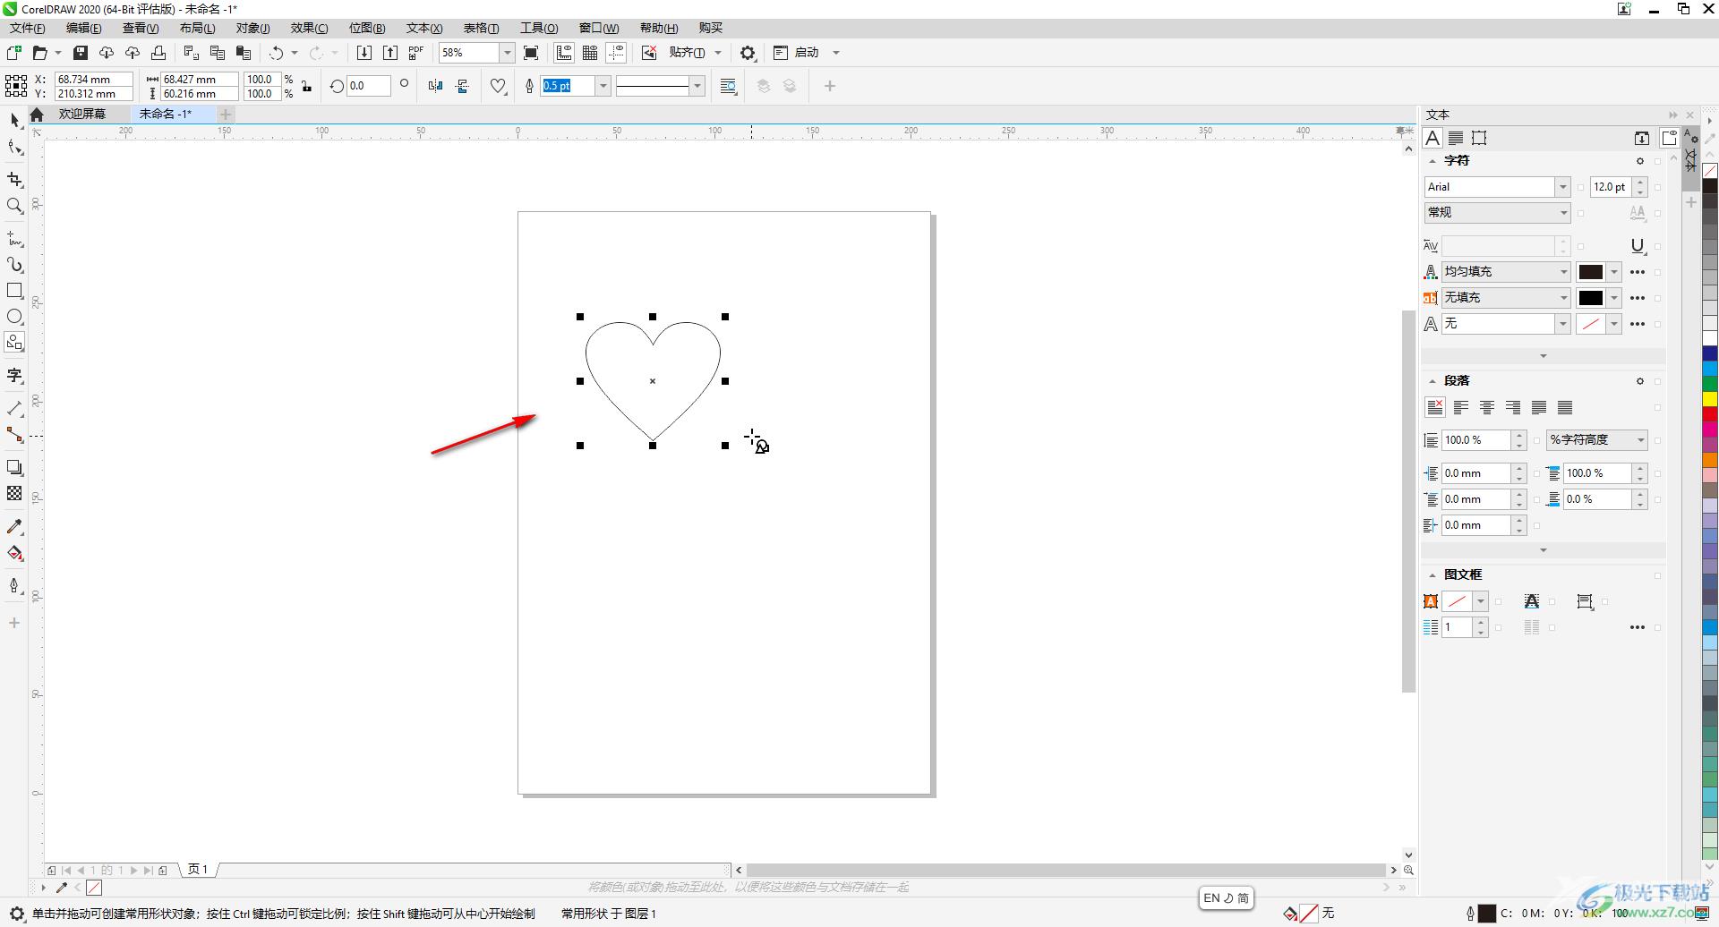Toggle Show grid button

[590, 53]
